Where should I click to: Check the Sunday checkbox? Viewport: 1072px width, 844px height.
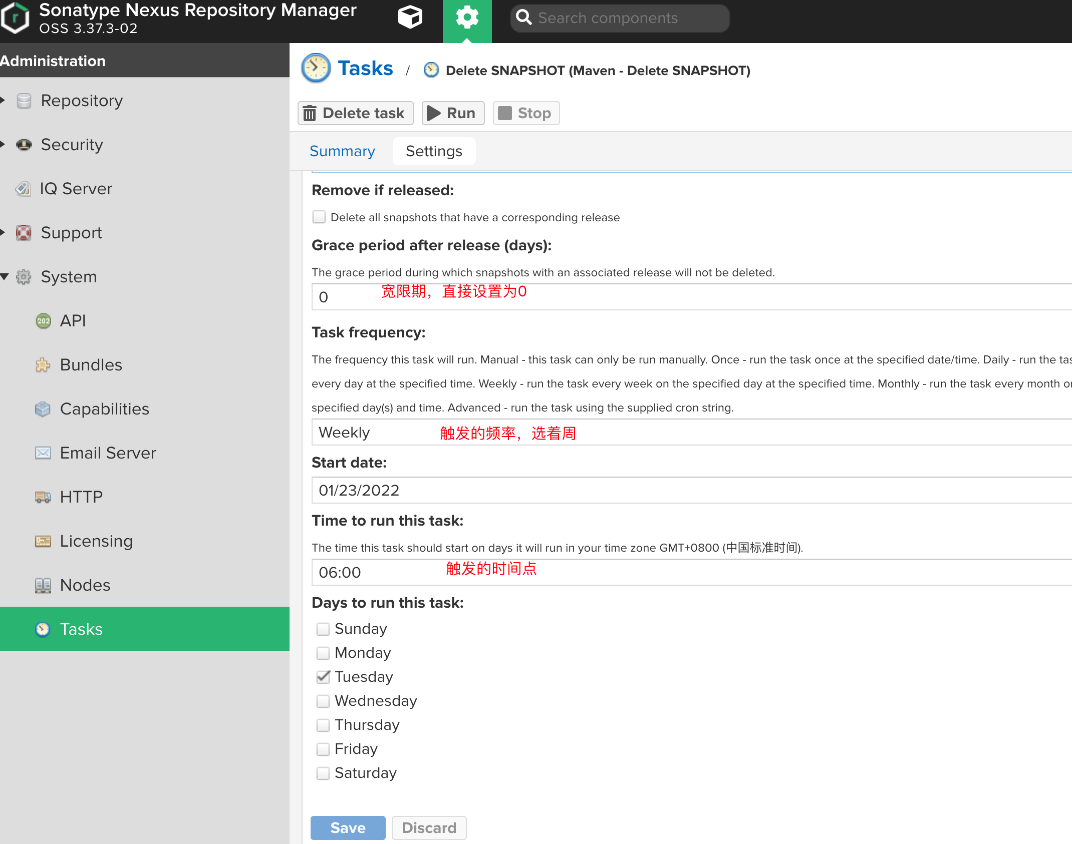point(323,629)
